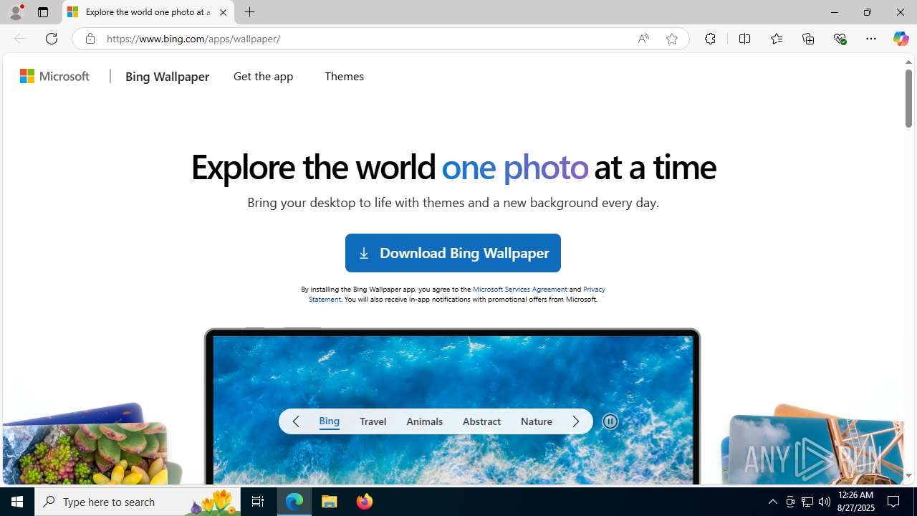Open Read aloud icon in address bar
This screenshot has height=516, width=917.
[x=643, y=39]
